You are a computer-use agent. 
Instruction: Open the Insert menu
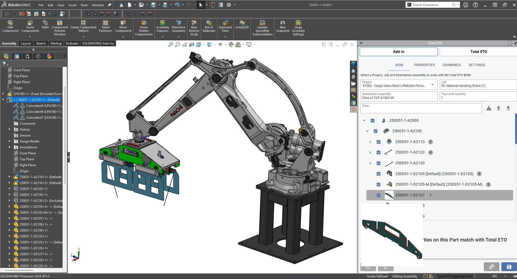[x=72, y=5]
